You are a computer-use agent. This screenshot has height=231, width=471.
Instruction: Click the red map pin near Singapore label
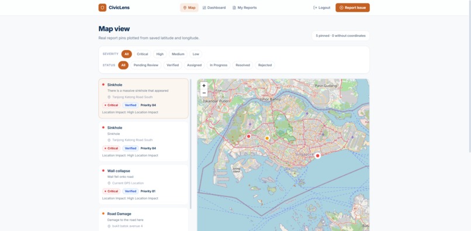[318, 155]
